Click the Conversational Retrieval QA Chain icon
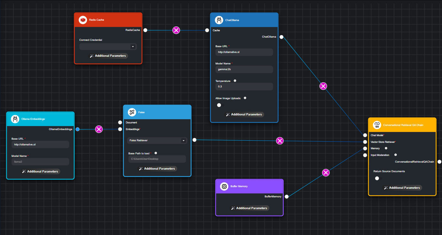The image size is (442, 235). (377, 125)
